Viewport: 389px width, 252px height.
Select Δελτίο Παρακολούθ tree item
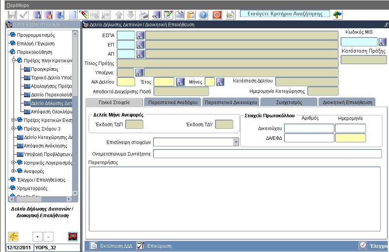51,95
